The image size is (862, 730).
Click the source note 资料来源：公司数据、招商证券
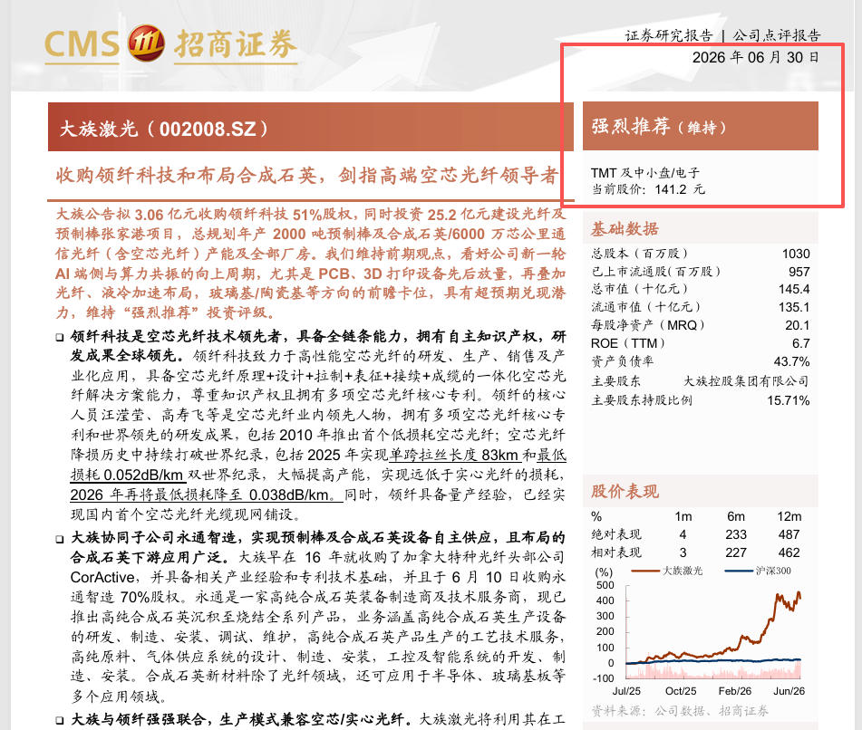tap(680, 711)
